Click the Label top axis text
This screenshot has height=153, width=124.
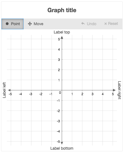coord(62,32)
